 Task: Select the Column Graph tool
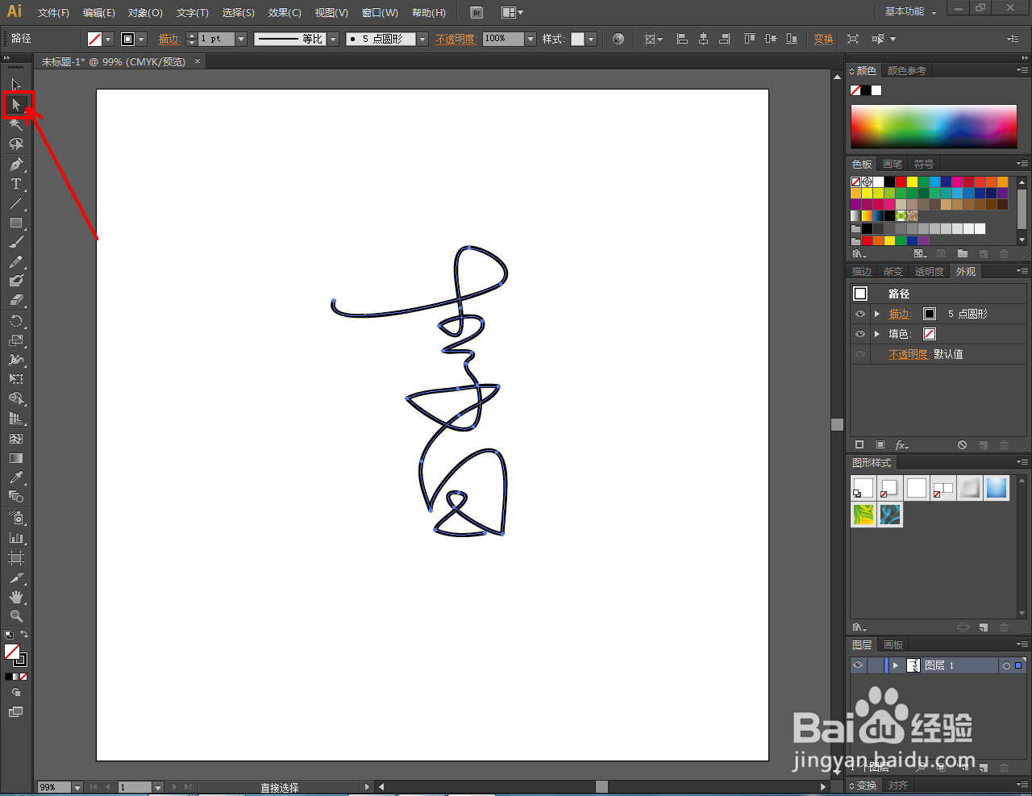tap(16, 537)
